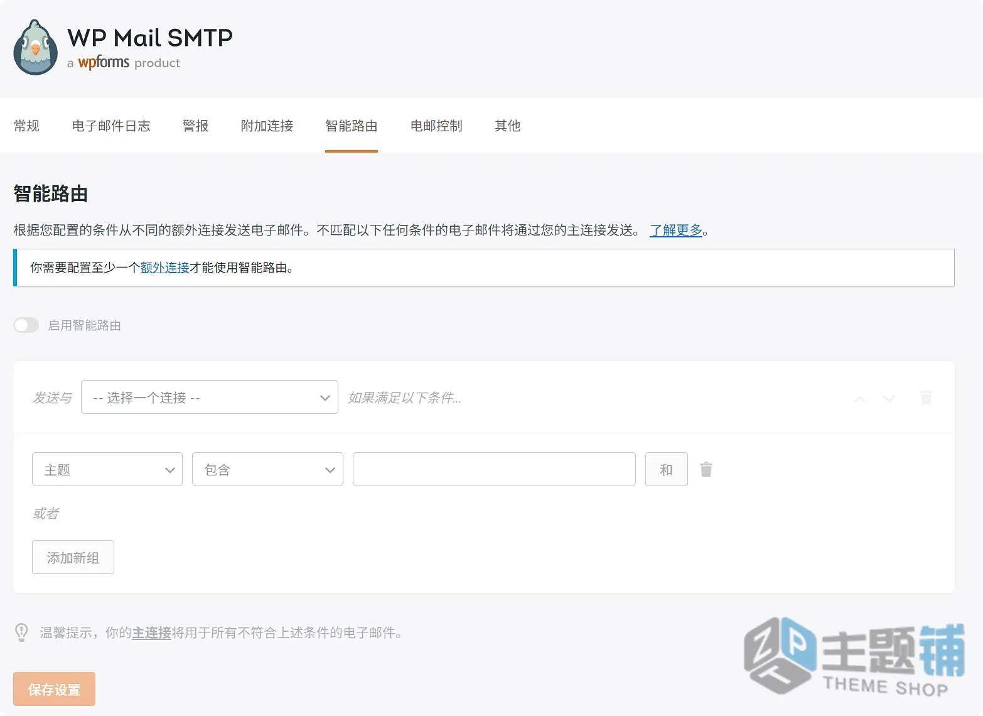This screenshot has height=716, width=983.
Task: Click the WP Mail SMTP pigeon logo
Action: (x=35, y=48)
